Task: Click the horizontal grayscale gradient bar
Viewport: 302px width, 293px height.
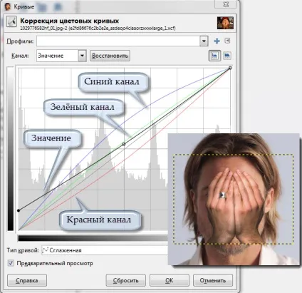Action: (93, 238)
